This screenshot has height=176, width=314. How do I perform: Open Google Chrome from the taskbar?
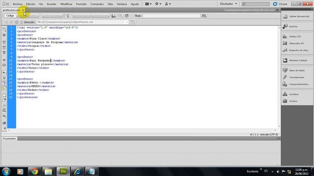[34, 172]
